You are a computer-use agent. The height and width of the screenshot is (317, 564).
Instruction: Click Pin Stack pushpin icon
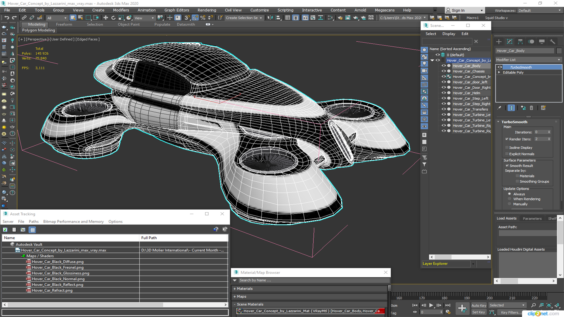(x=499, y=108)
